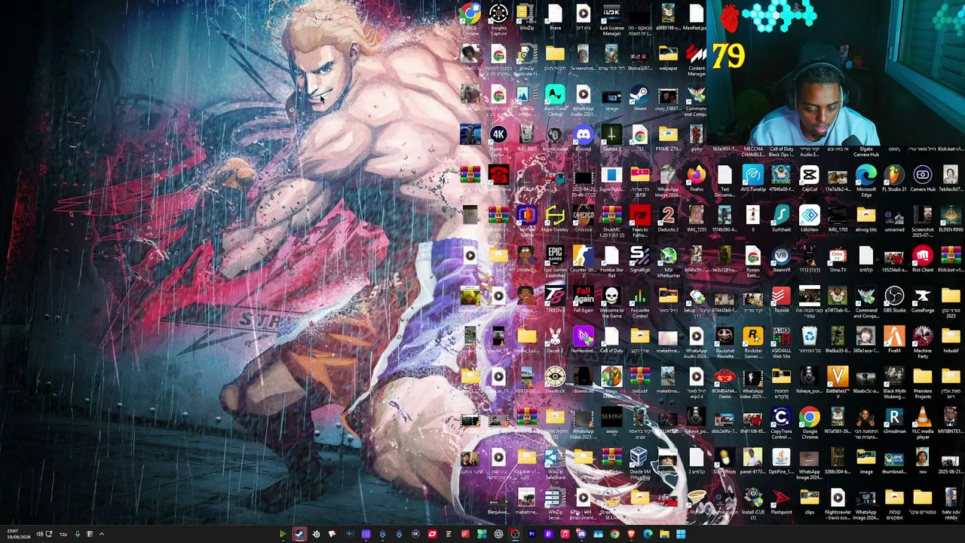Launch Outlast 2 desktop icon
Screen dimensions: 965x543
[x=611, y=140]
